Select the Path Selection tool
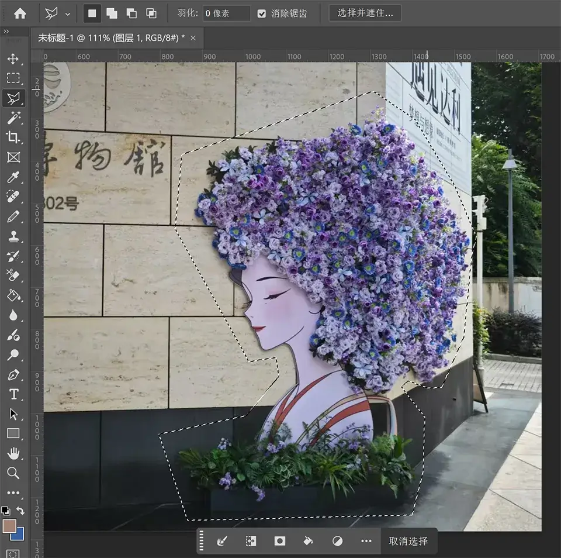Screen dimensions: 561x558 (13, 414)
